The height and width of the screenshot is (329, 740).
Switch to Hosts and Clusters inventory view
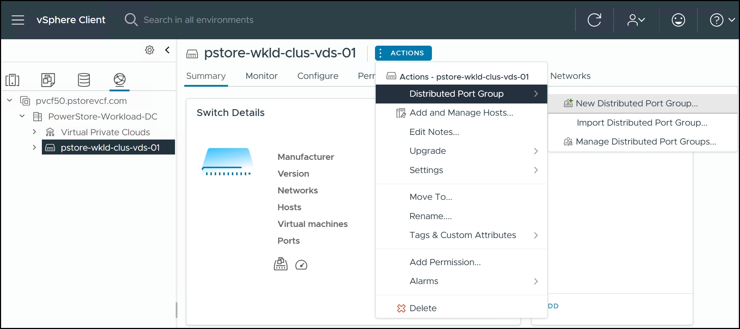coord(13,80)
